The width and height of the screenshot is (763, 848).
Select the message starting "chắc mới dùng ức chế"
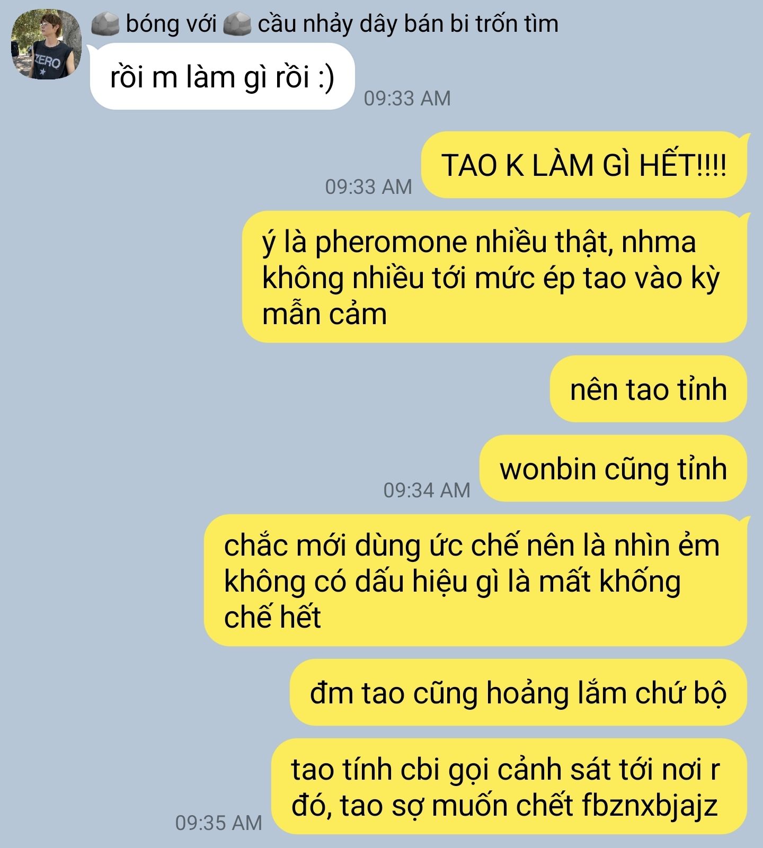pos(475,581)
